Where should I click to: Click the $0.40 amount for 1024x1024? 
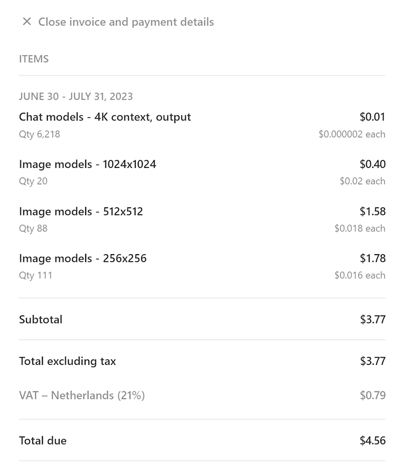click(372, 164)
